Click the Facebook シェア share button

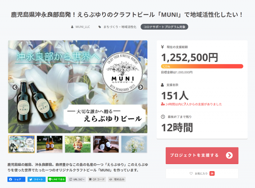(16, 179)
